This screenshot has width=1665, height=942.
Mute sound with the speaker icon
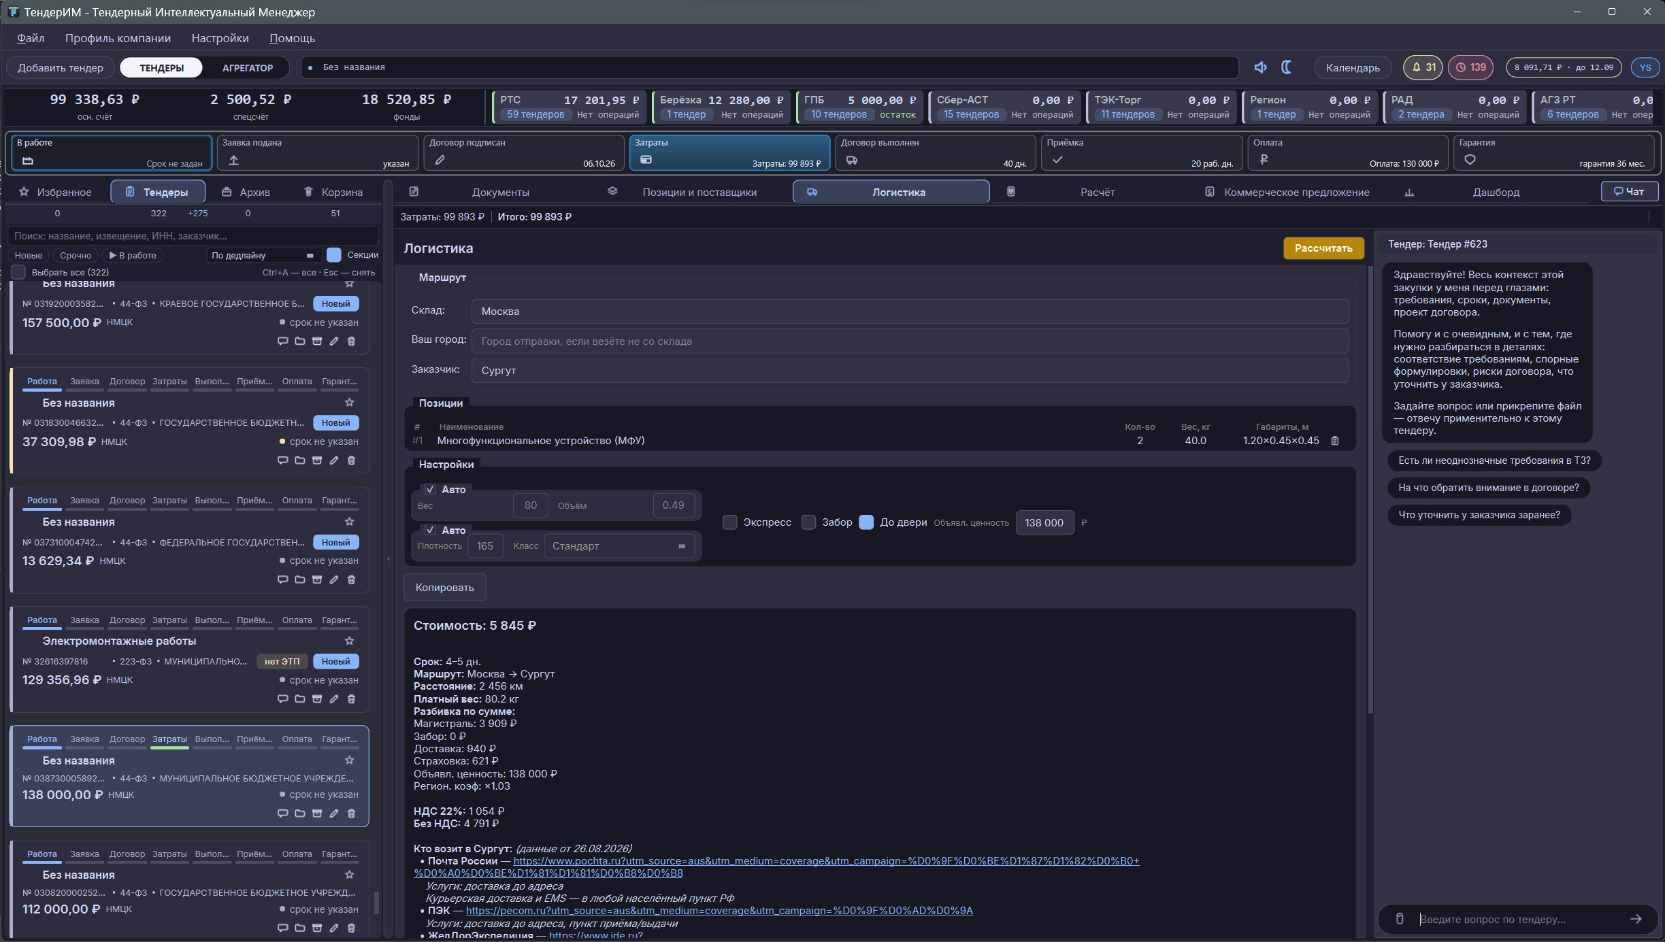(1260, 67)
